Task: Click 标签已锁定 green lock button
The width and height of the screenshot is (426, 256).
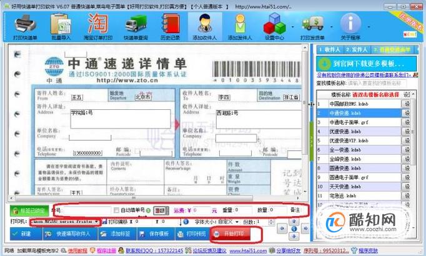Action: point(29,210)
